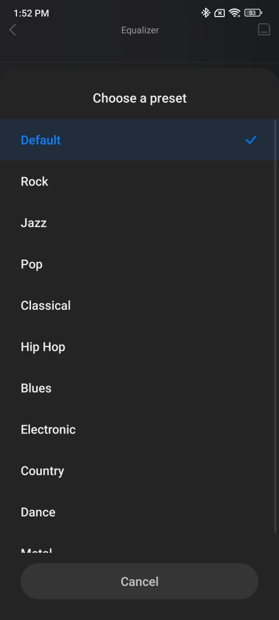Choose the Dance preset
This screenshot has width=279, height=620.
(x=139, y=512)
